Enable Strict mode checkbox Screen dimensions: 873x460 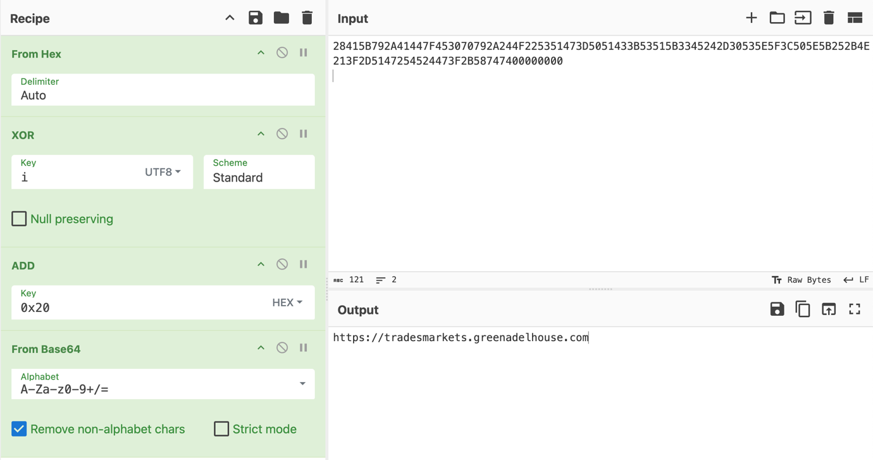(221, 429)
